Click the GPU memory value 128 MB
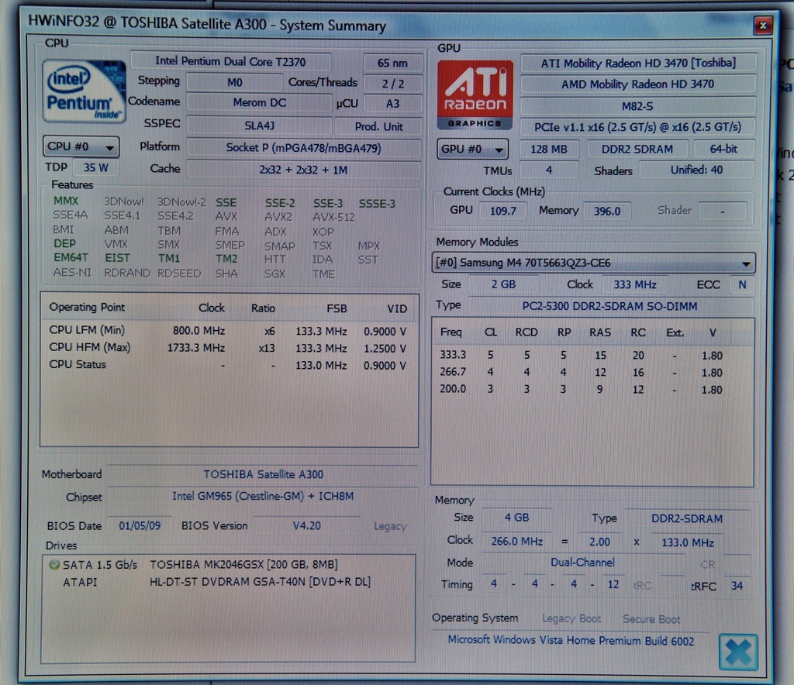Screen dimensions: 794x685 coord(549,150)
